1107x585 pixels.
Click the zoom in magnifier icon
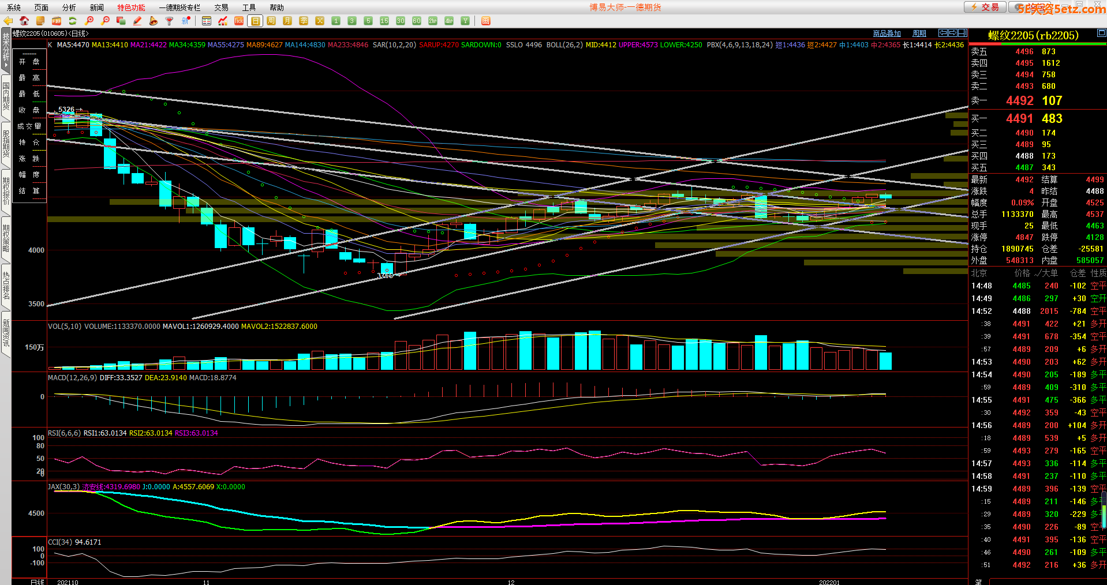(89, 21)
